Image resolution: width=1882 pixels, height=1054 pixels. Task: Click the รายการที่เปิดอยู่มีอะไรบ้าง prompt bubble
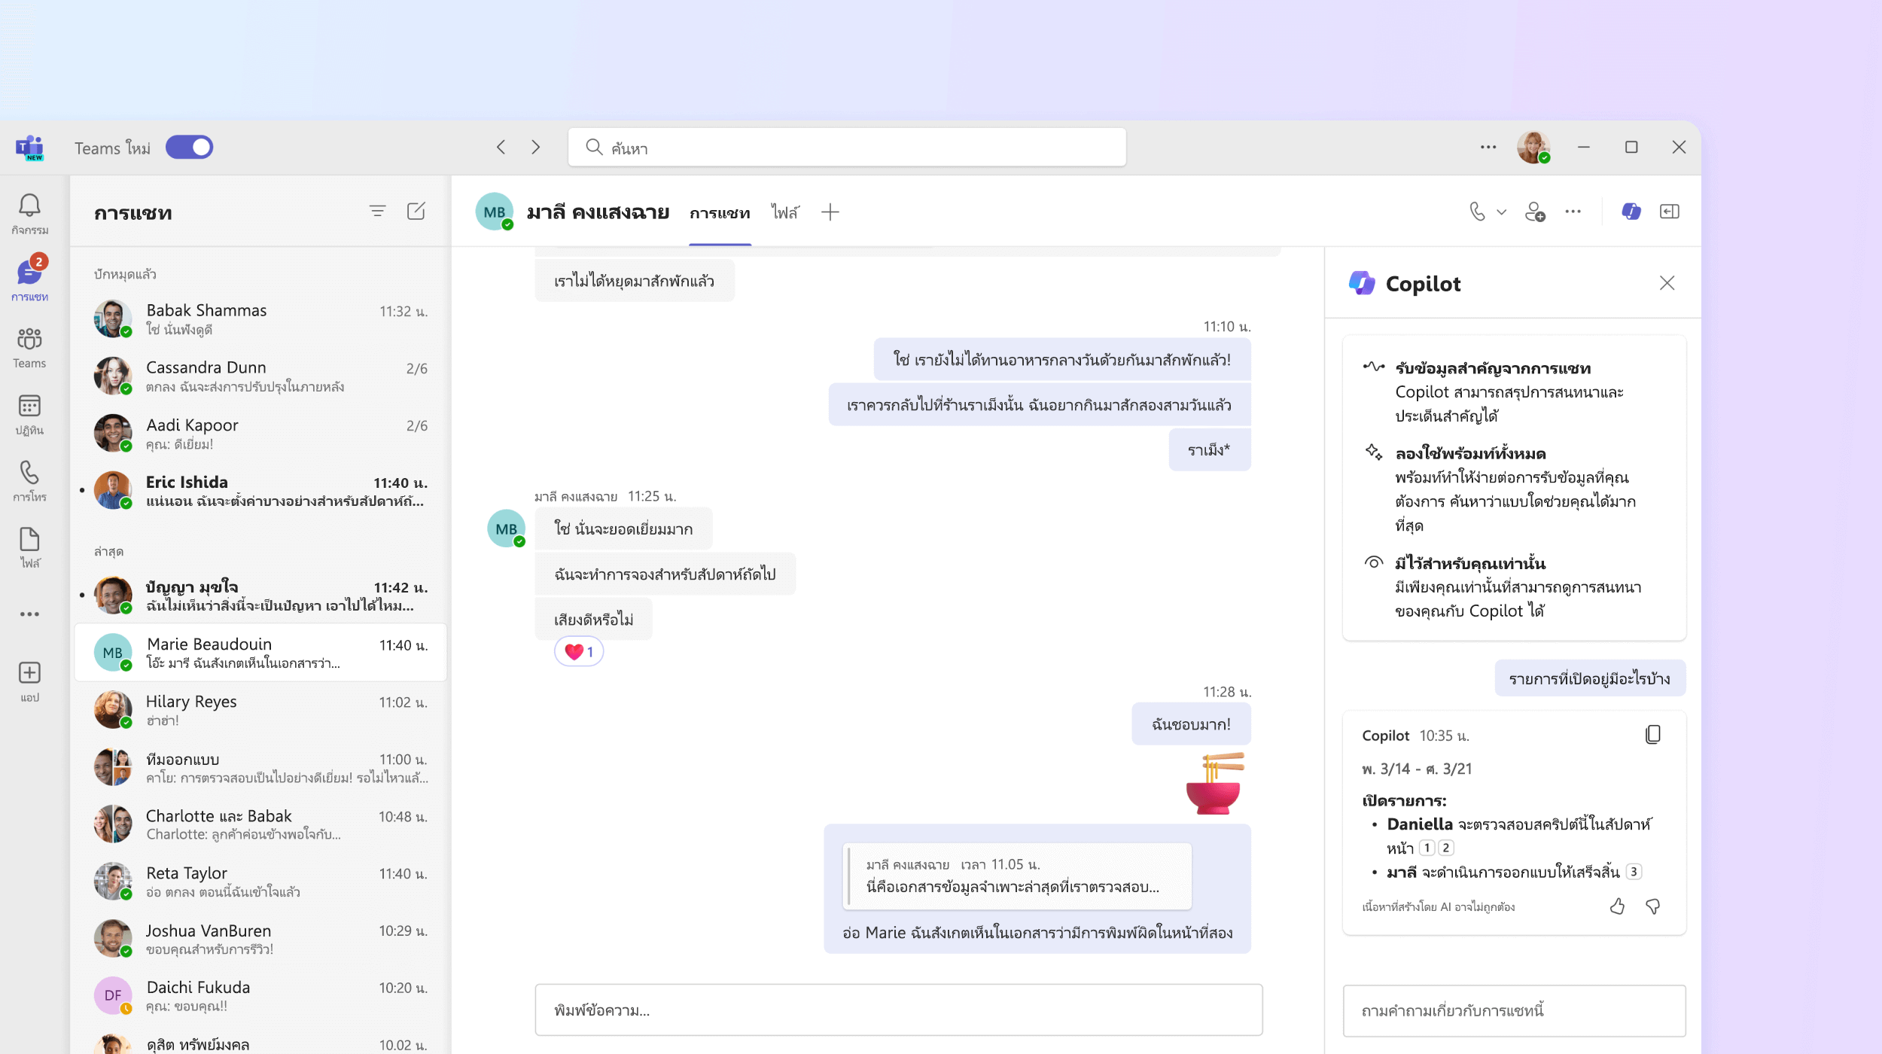click(x=1590, y=678)
